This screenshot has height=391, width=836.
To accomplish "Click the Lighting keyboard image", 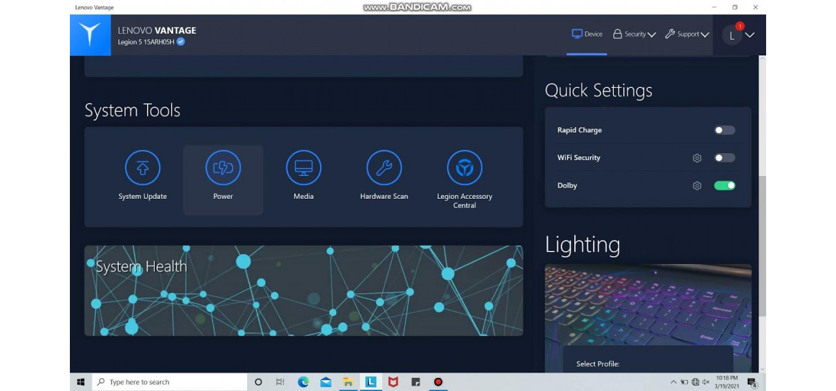I will (648, 304).
